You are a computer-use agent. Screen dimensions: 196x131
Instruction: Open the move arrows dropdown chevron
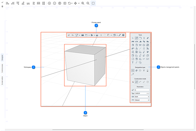[x=79, y=3]
